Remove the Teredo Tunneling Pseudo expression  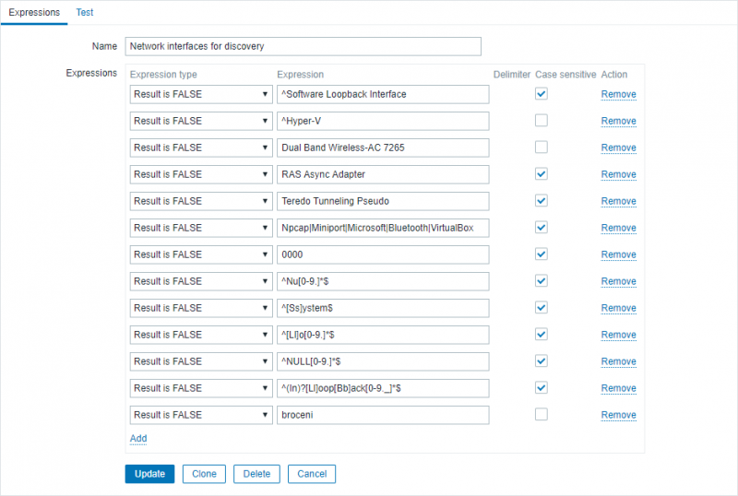click(x=618, y=201)
